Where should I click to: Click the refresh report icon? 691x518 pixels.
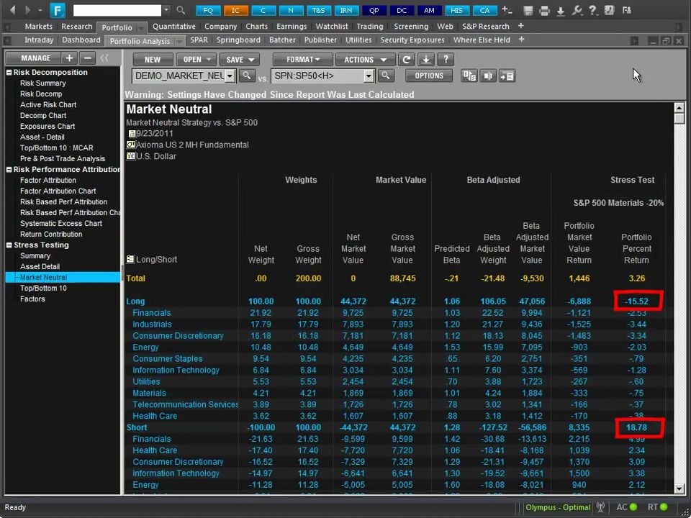click(x=406, y=60)
